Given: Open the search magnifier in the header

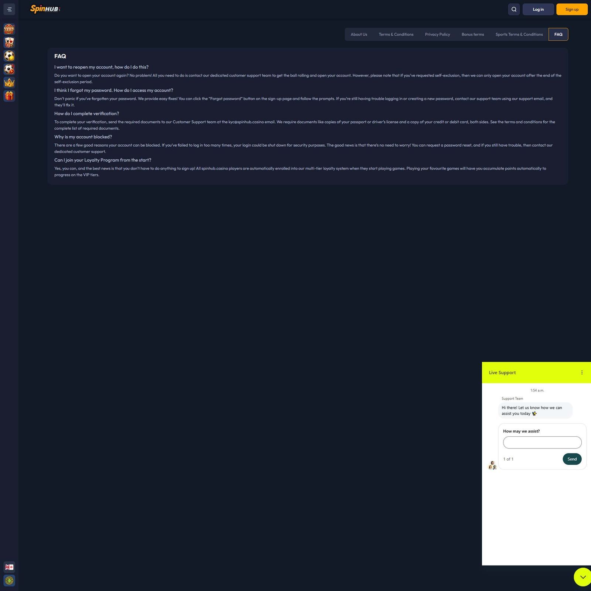Looking at the screenshot, I should (514, 9).
